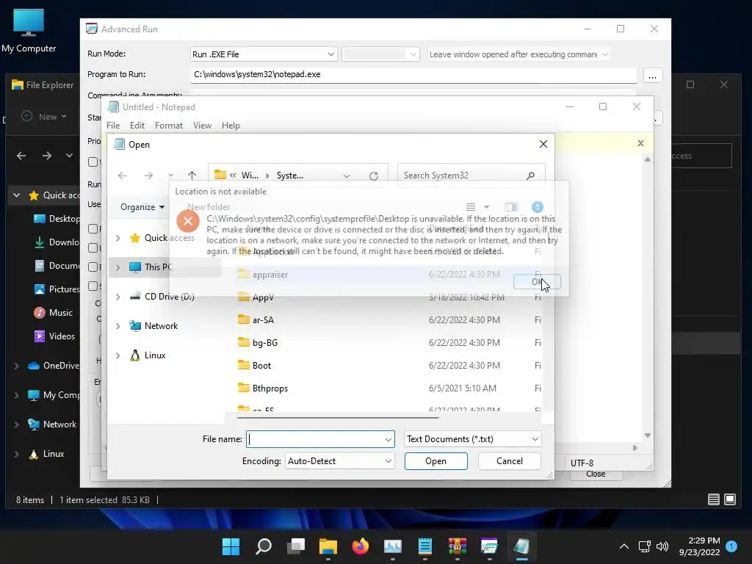The width and height of the screenshot is (752, 564).
Task: Launch Firefox from the taskbar
Action: click(x=360, y=546)
